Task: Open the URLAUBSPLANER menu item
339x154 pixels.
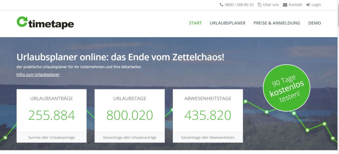Action: [x=227, y=23]
